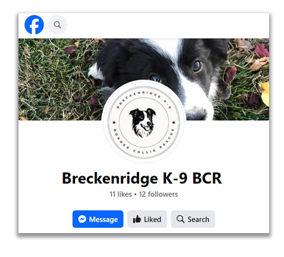Click the Messenger icon inside Message button
284x257 pixels.
tap(82, 219)
